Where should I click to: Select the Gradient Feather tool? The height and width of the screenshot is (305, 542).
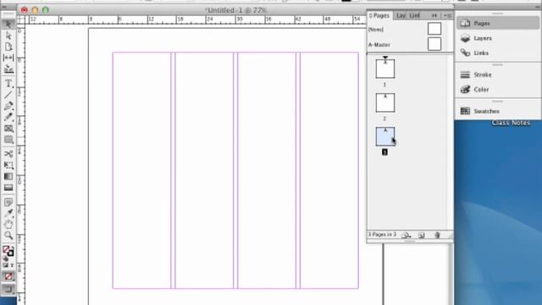point(8,187)
